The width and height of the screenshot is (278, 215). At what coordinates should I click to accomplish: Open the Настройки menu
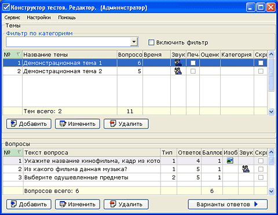click(39, 17)
